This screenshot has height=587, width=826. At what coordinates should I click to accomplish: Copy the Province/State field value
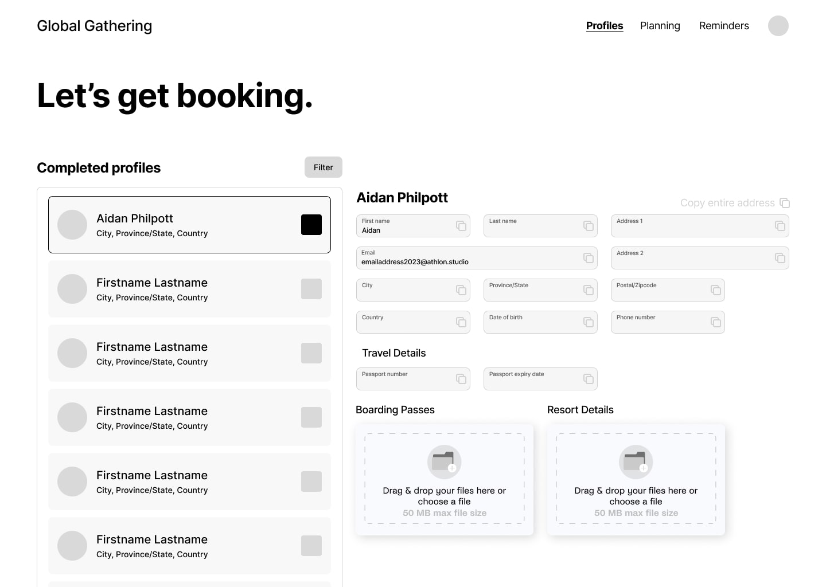589,290
